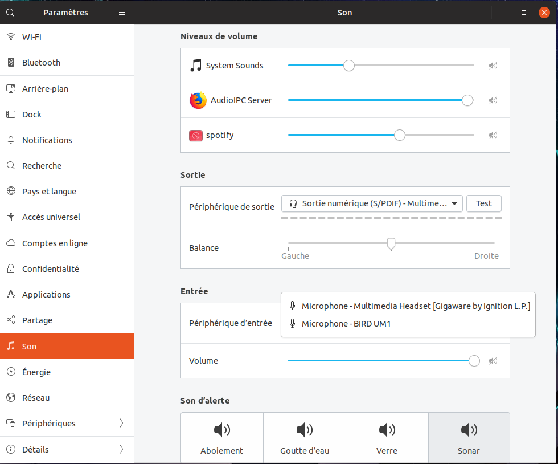The image size is (558, 464).
Task: Choose the Microphone - Multimedia Headset option
Action: coord(416,306)
